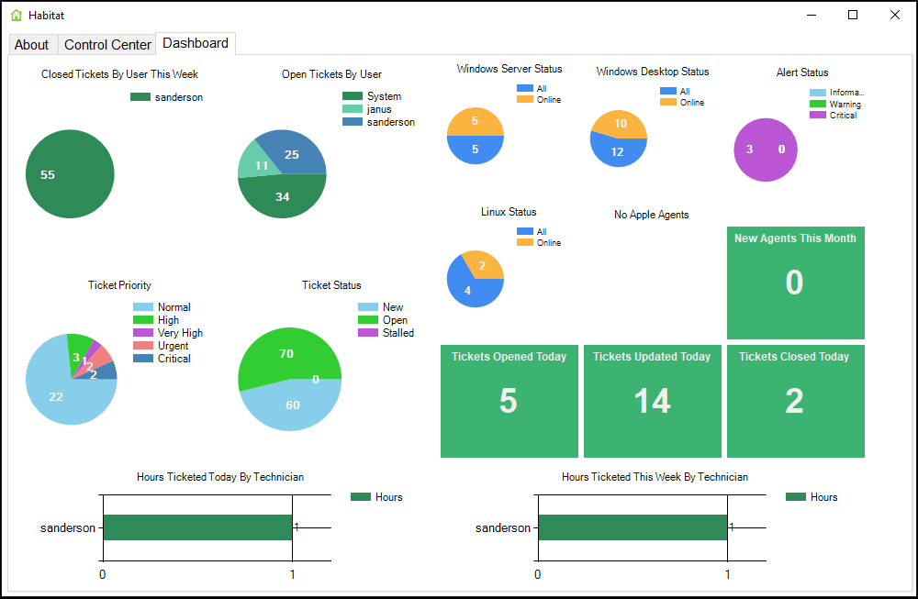Image resolution: width=918 pixels, height=599 pixels.
Task: Click the All legend marker in Windows Server Status
Action: pos(525,88)
